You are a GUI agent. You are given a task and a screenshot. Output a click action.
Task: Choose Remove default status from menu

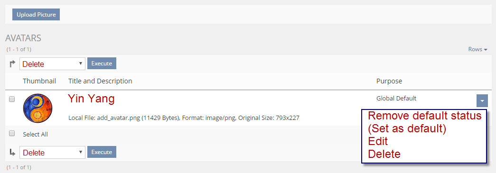(x=424, y=116)
